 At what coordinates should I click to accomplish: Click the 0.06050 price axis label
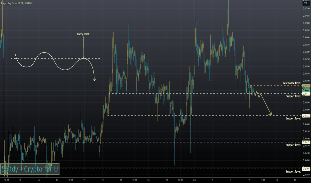point(306,160)
